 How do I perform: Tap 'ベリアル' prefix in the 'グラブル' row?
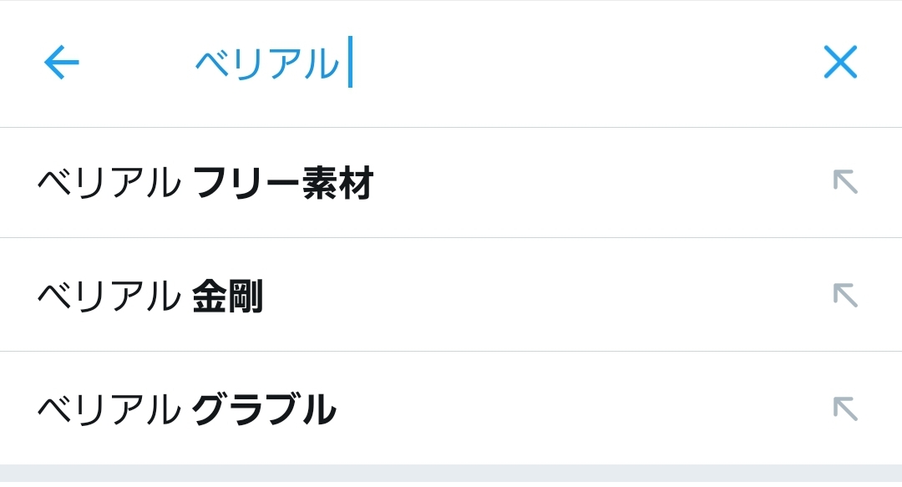[x=109, y=410]
